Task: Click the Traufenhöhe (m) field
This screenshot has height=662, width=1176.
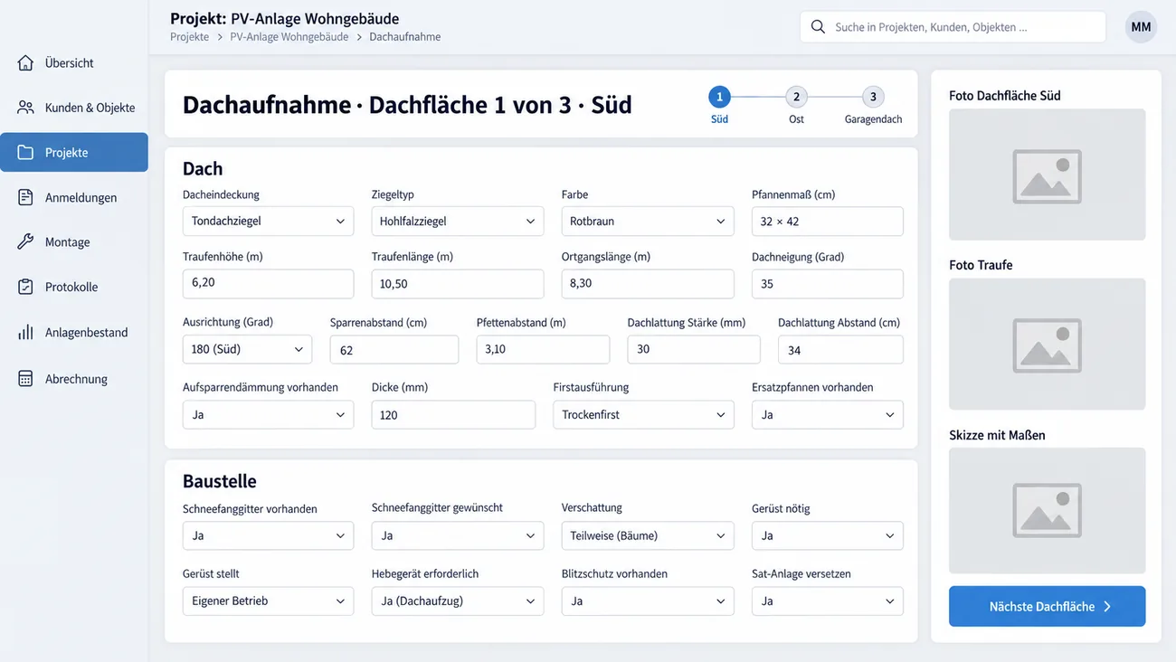Action: [x=268, y=284]
